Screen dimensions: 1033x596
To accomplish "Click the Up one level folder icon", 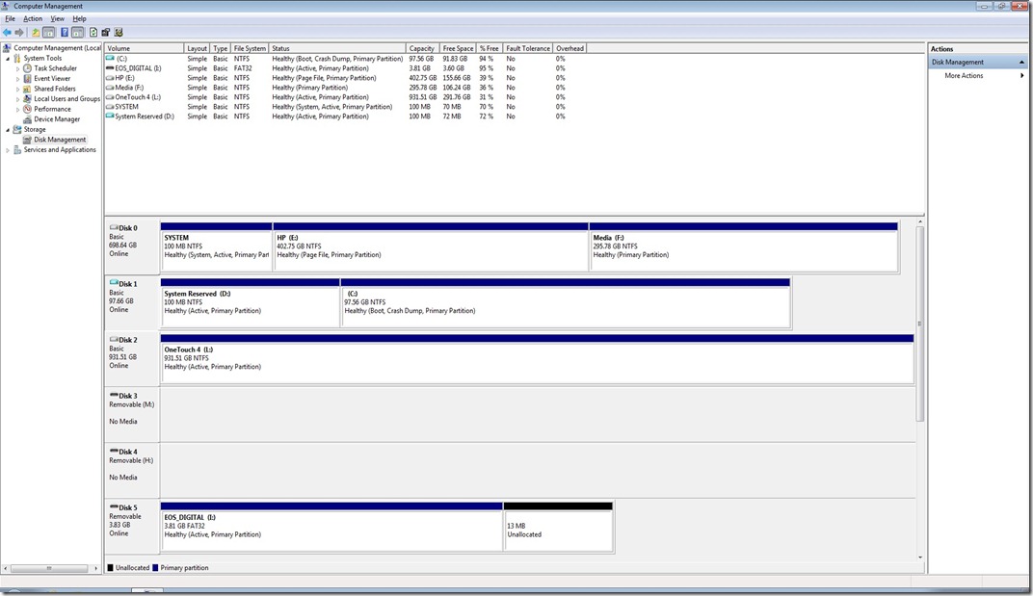I will pyautogui.click(x=35, y=33).
